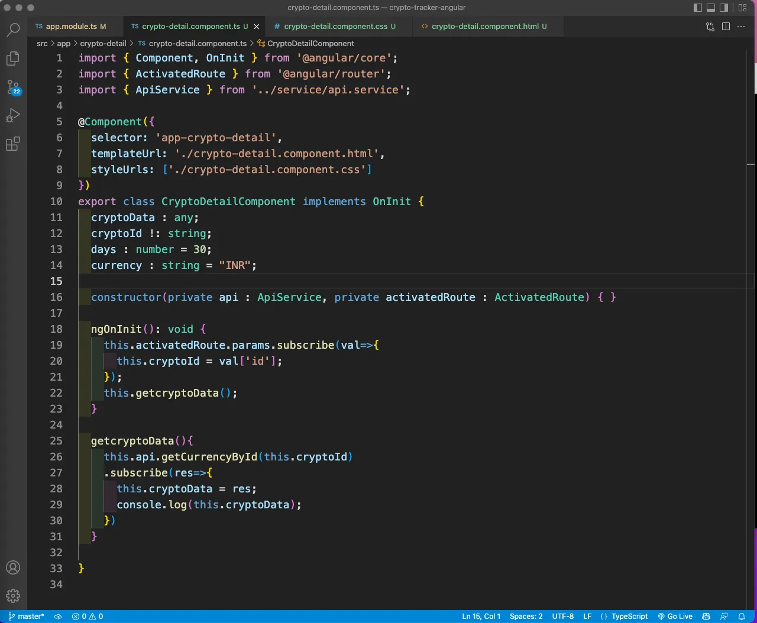757x623 pixels.
Task: Change Spaces: 2 indentation setting
Action: point(526,616)
